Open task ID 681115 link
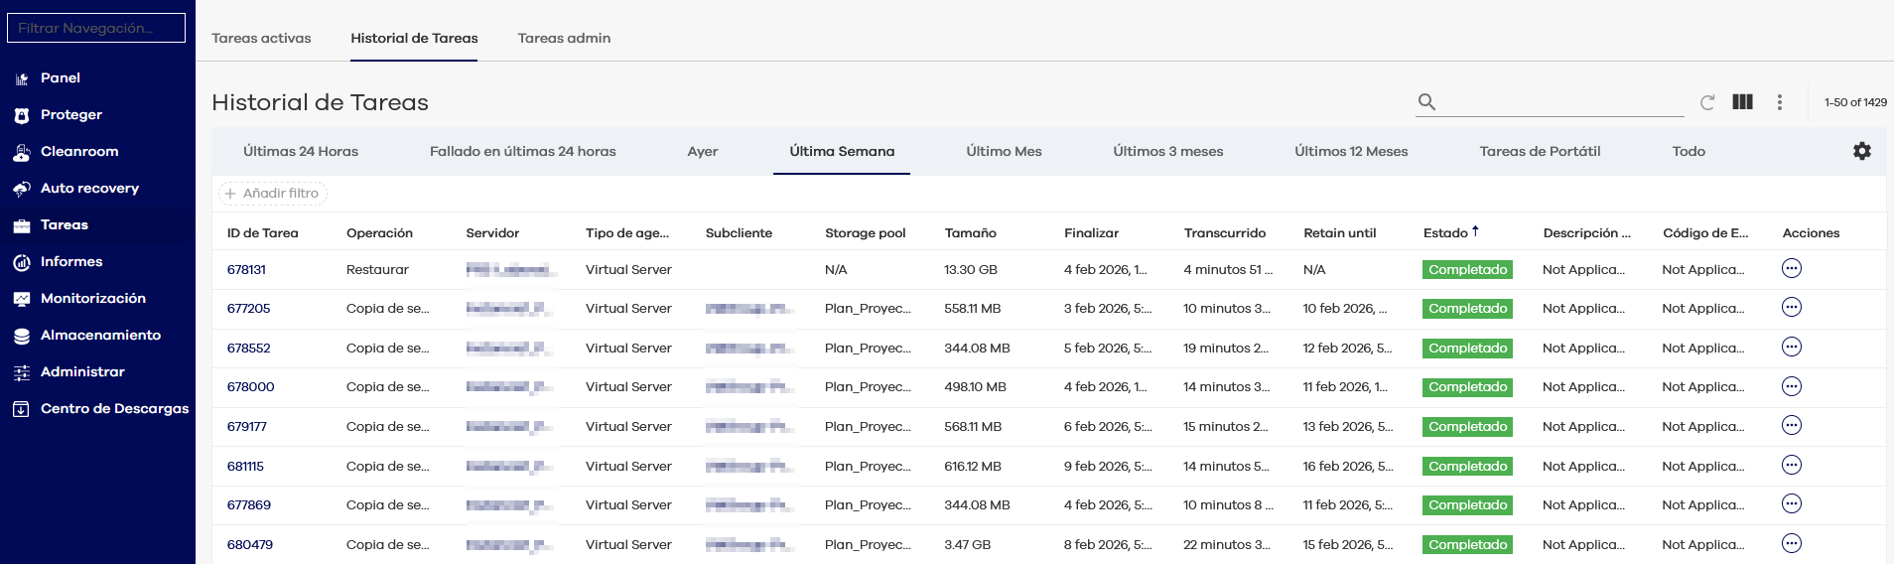1894x564 pixels. pos(245,467)
